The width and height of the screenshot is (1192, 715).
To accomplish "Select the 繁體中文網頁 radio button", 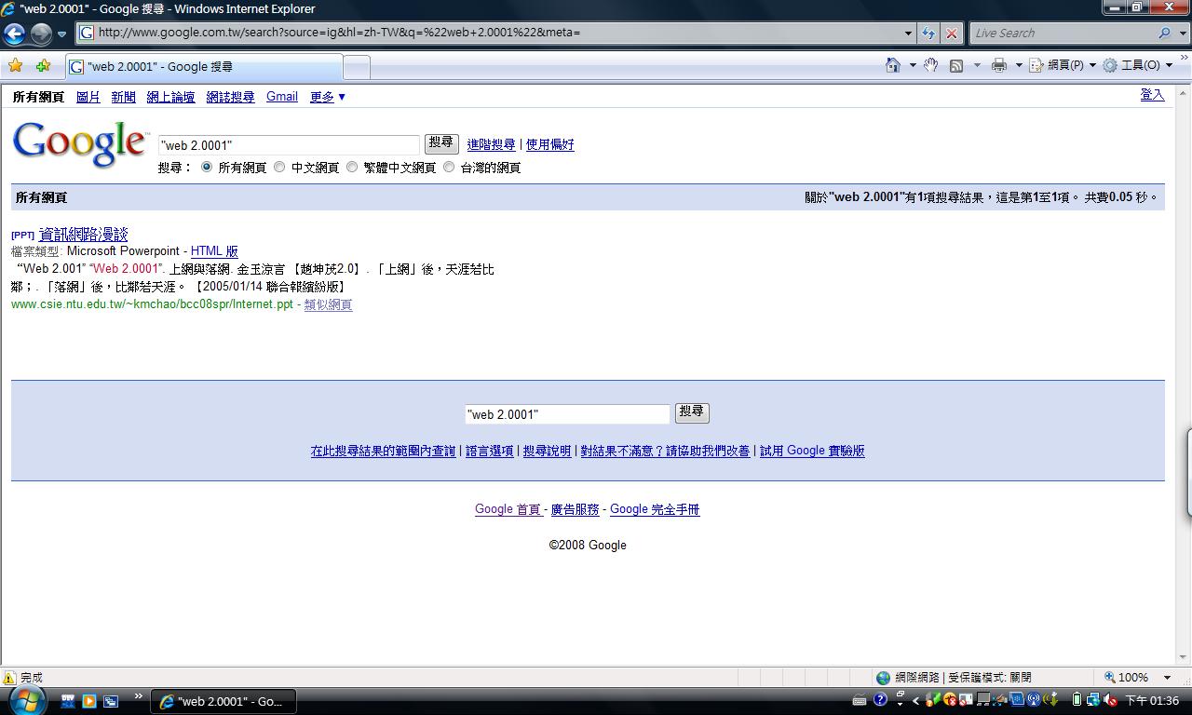I will click(x=352, y=168).
